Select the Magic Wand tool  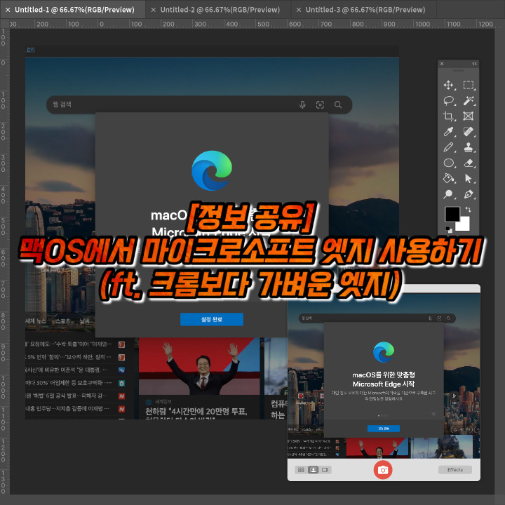click(469, 100)
